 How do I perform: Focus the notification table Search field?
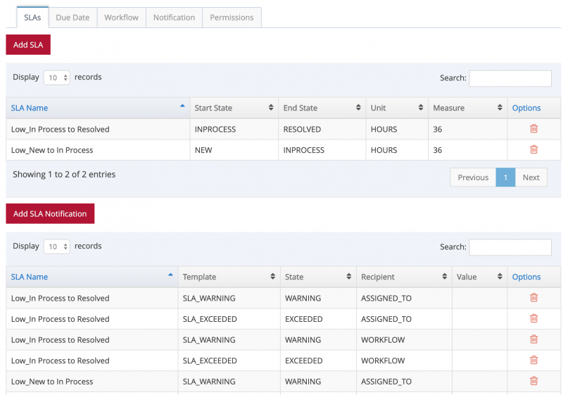point(510,247)
